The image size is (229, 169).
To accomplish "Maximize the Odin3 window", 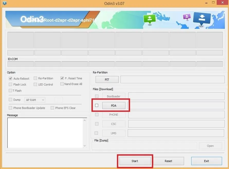I will 213,3.
